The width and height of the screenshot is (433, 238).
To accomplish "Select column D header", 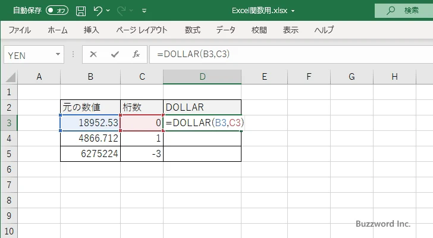I will coord(202,77).
